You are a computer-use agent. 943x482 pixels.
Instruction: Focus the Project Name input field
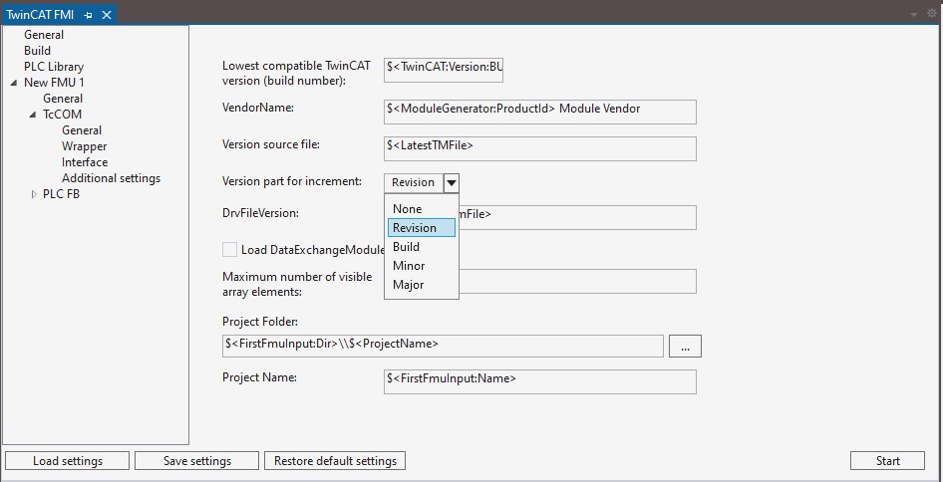click(x=540, y=382)
